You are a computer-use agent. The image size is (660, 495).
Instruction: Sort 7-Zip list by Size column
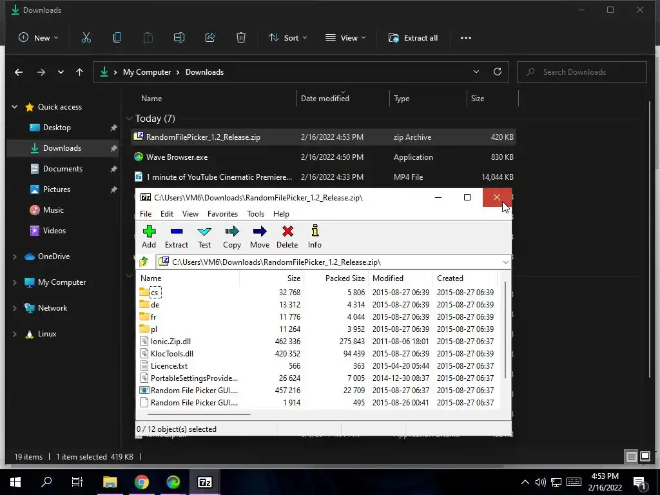(x=272, y=278)
